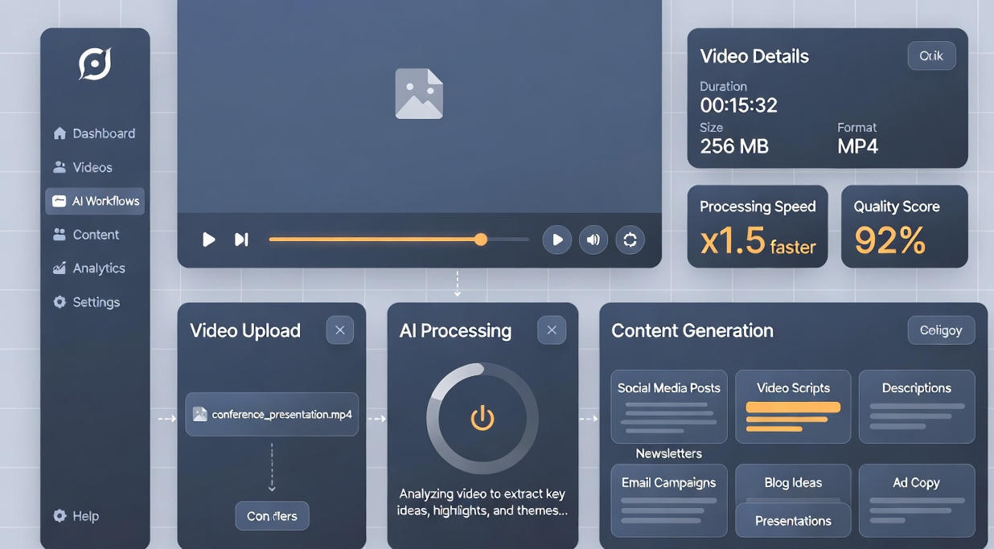The height and width of the screenshot is (549, 994).
Task: Click the video progress slider handle
Action: (481, 240)
